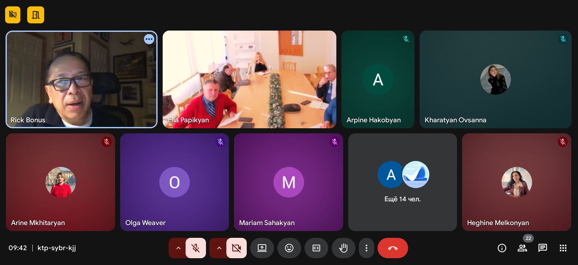Click the first yellow icon at top left
This screenshot has height=265, width=578.
pyautogui.click(x=13, y=15)
